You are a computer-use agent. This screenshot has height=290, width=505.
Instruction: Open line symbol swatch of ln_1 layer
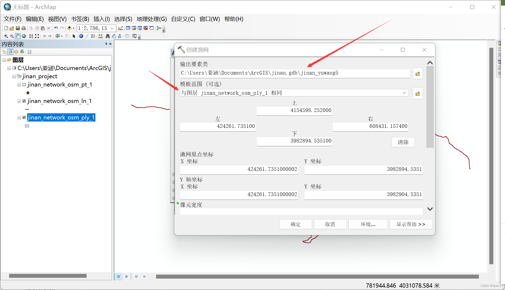coord(27,109)
